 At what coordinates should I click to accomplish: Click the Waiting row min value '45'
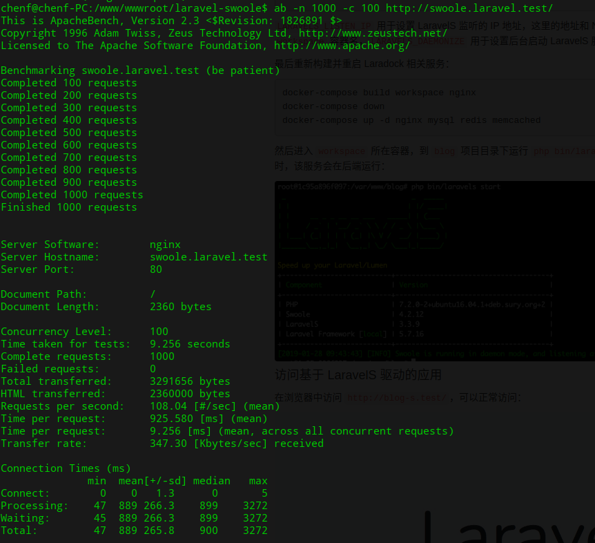click(100, 519)
